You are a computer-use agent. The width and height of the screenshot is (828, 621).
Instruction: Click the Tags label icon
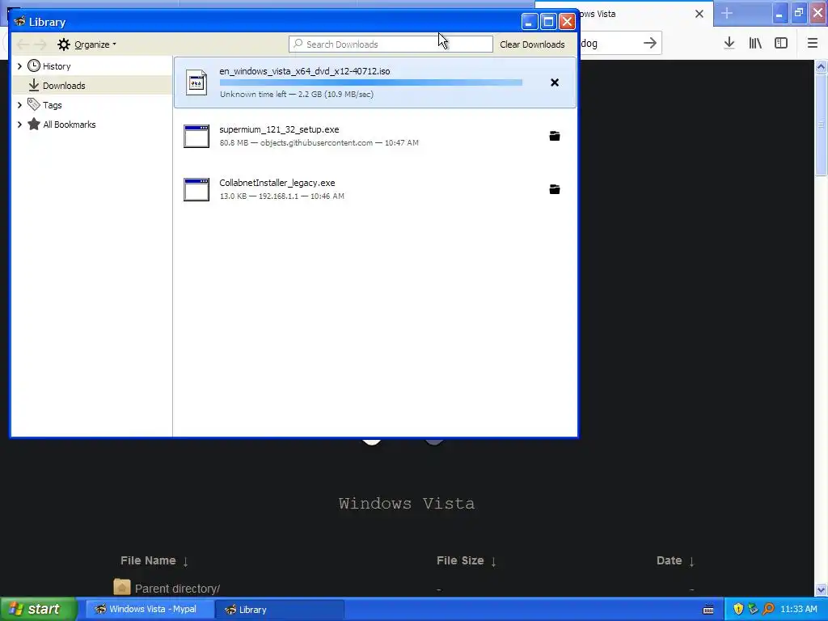coord(34,104)
